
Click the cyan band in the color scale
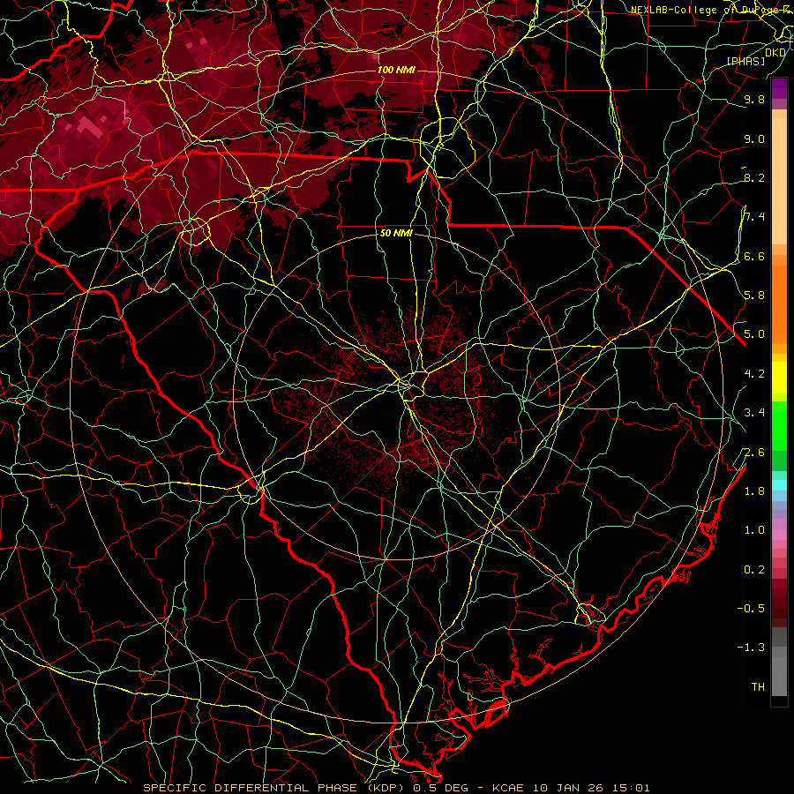coord(779,485)
